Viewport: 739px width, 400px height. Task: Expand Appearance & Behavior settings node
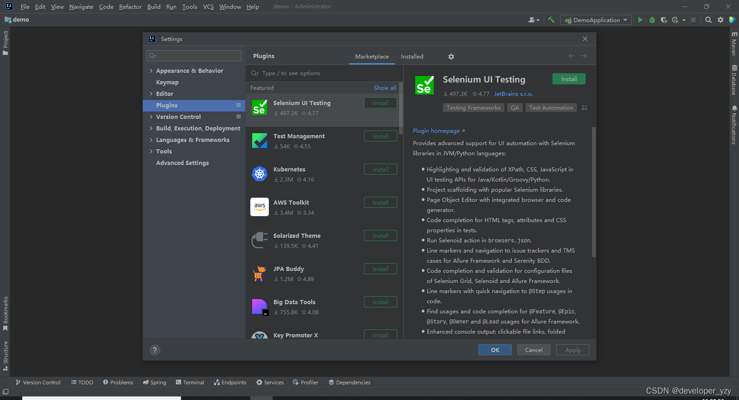click(151, 71)
